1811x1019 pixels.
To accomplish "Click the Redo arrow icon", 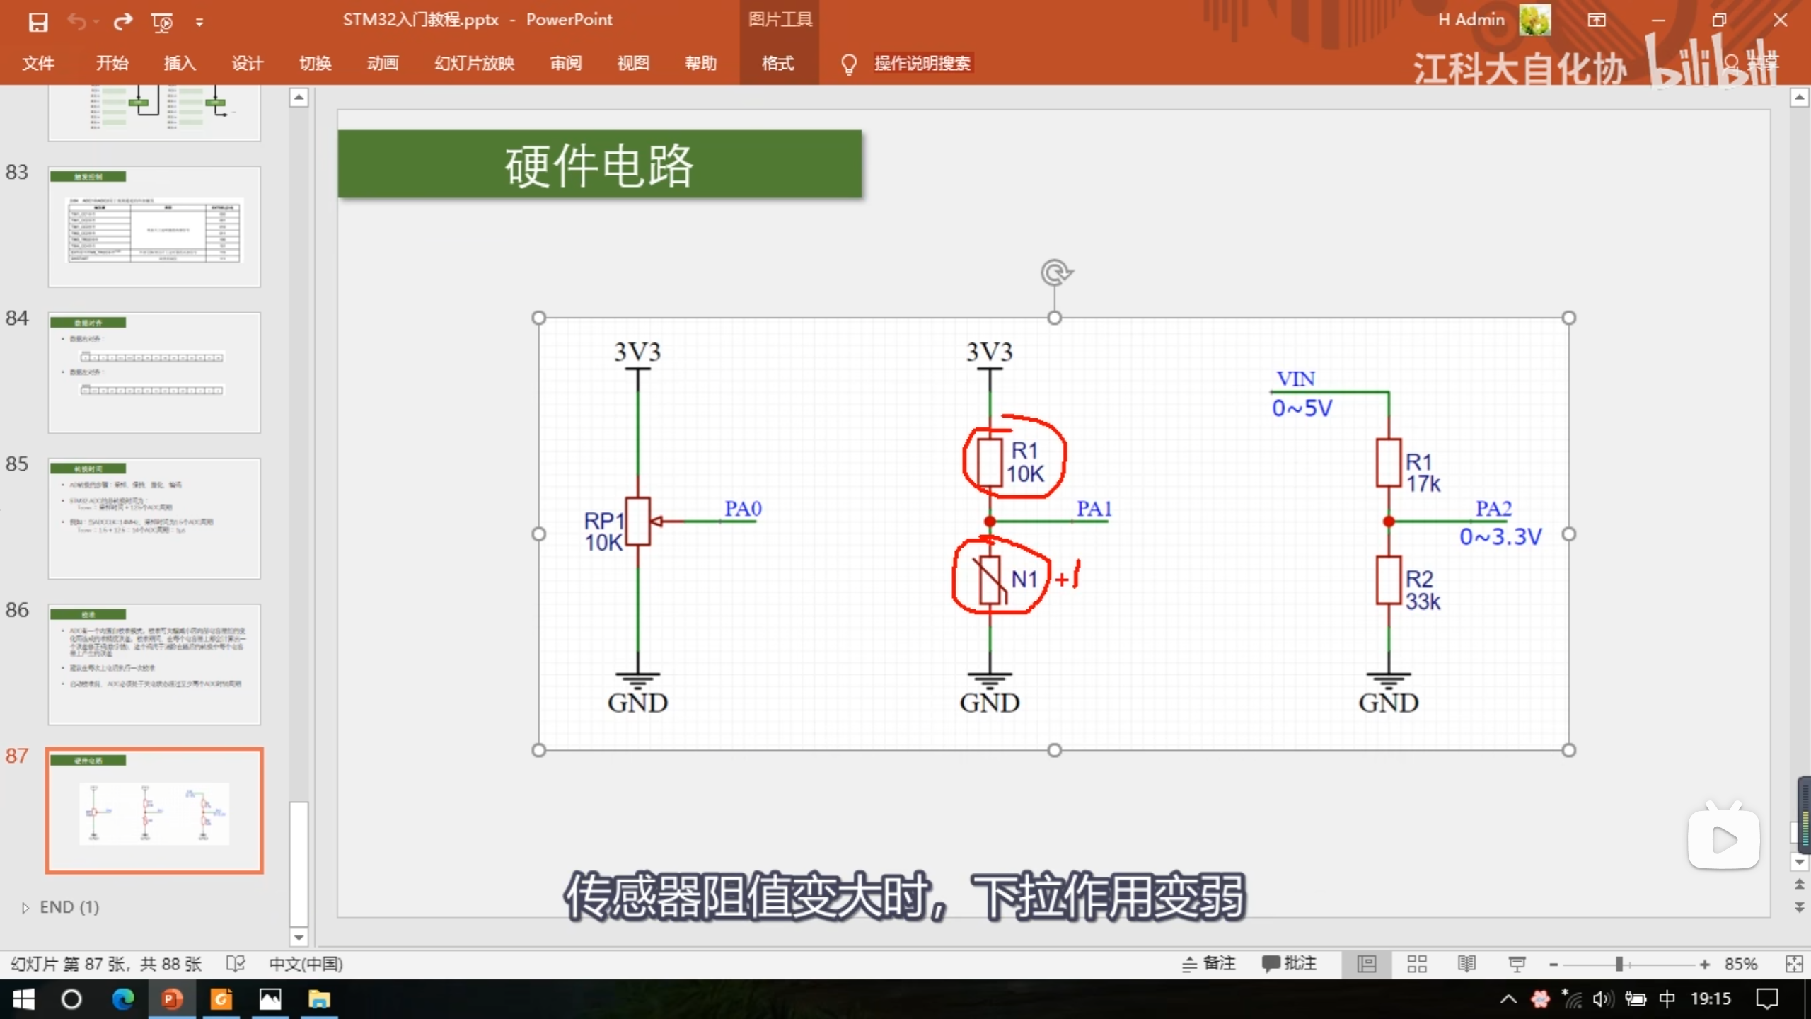I will 123,22.
